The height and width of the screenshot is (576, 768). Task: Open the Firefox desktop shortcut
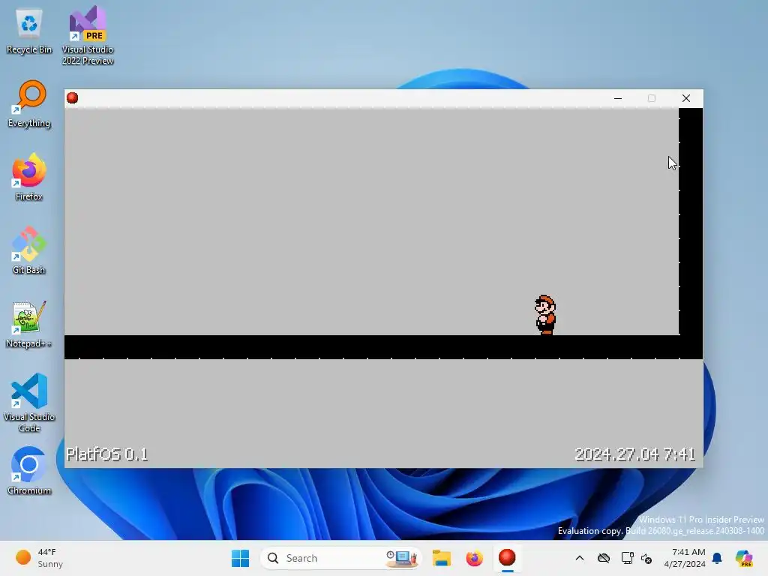tap(29, 177)
